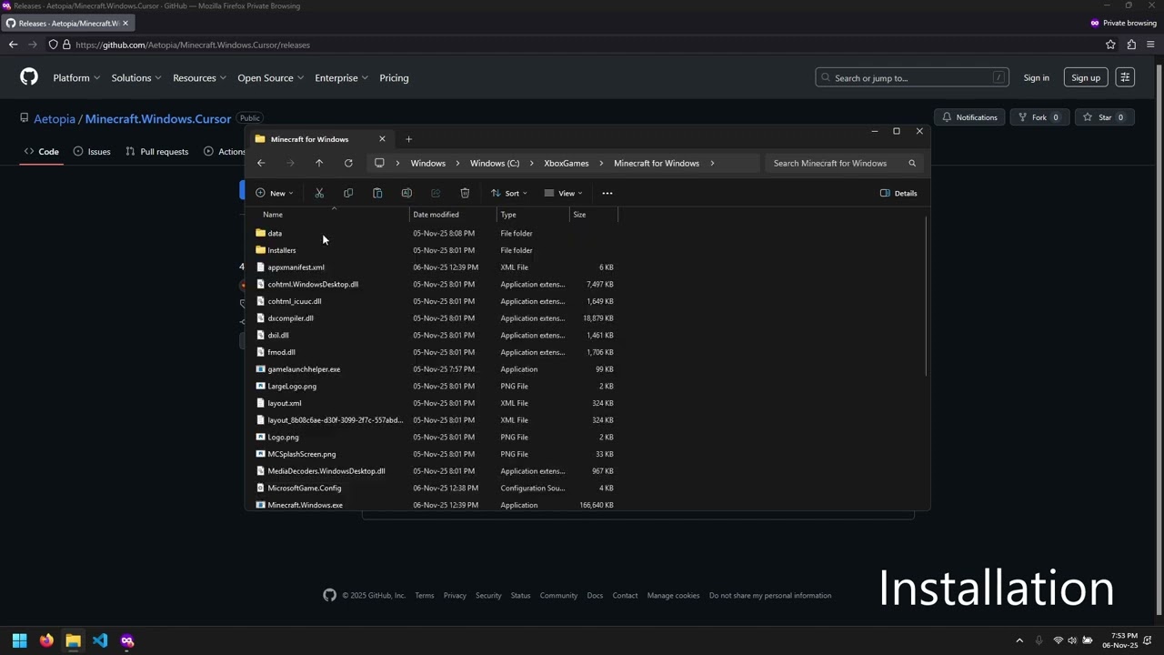Viewport: 1164px width, 655px height.
Task: Click the Search Minecraft for Windows box
Action: 844,163
